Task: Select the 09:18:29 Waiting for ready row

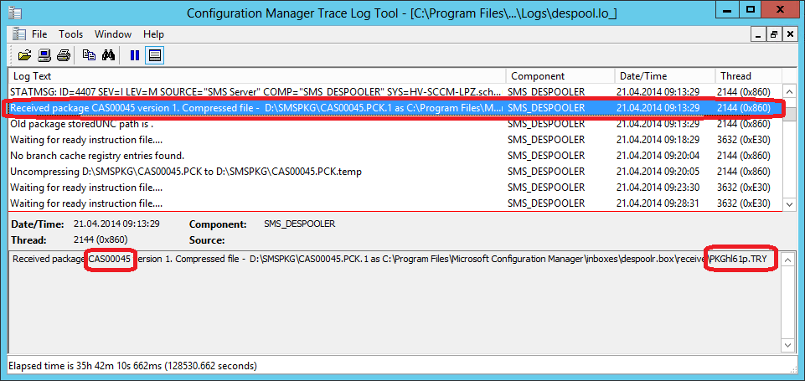Action: click(x=395, y=140)
